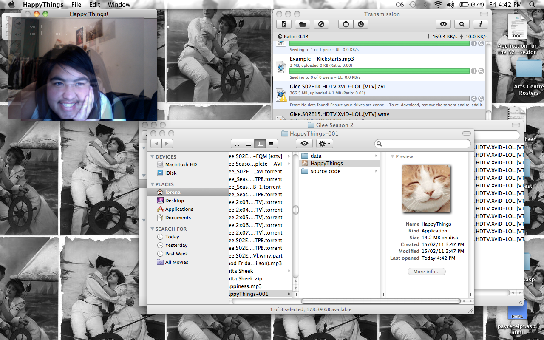This screenshot has width=544, height=340.
Task: Toggle the filter bar magnifier in Transmission
Action: click(462, 24)
